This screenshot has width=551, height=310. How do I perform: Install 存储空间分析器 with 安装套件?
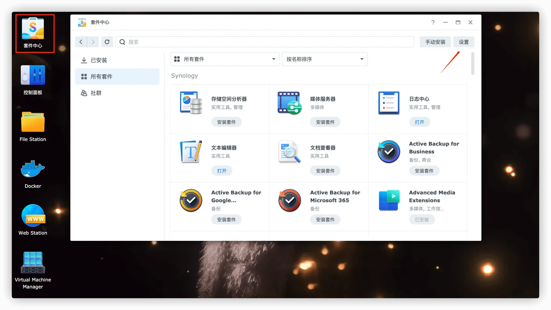pos(226,122)
